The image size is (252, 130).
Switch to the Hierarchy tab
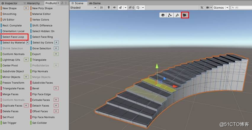click(32, 3)
